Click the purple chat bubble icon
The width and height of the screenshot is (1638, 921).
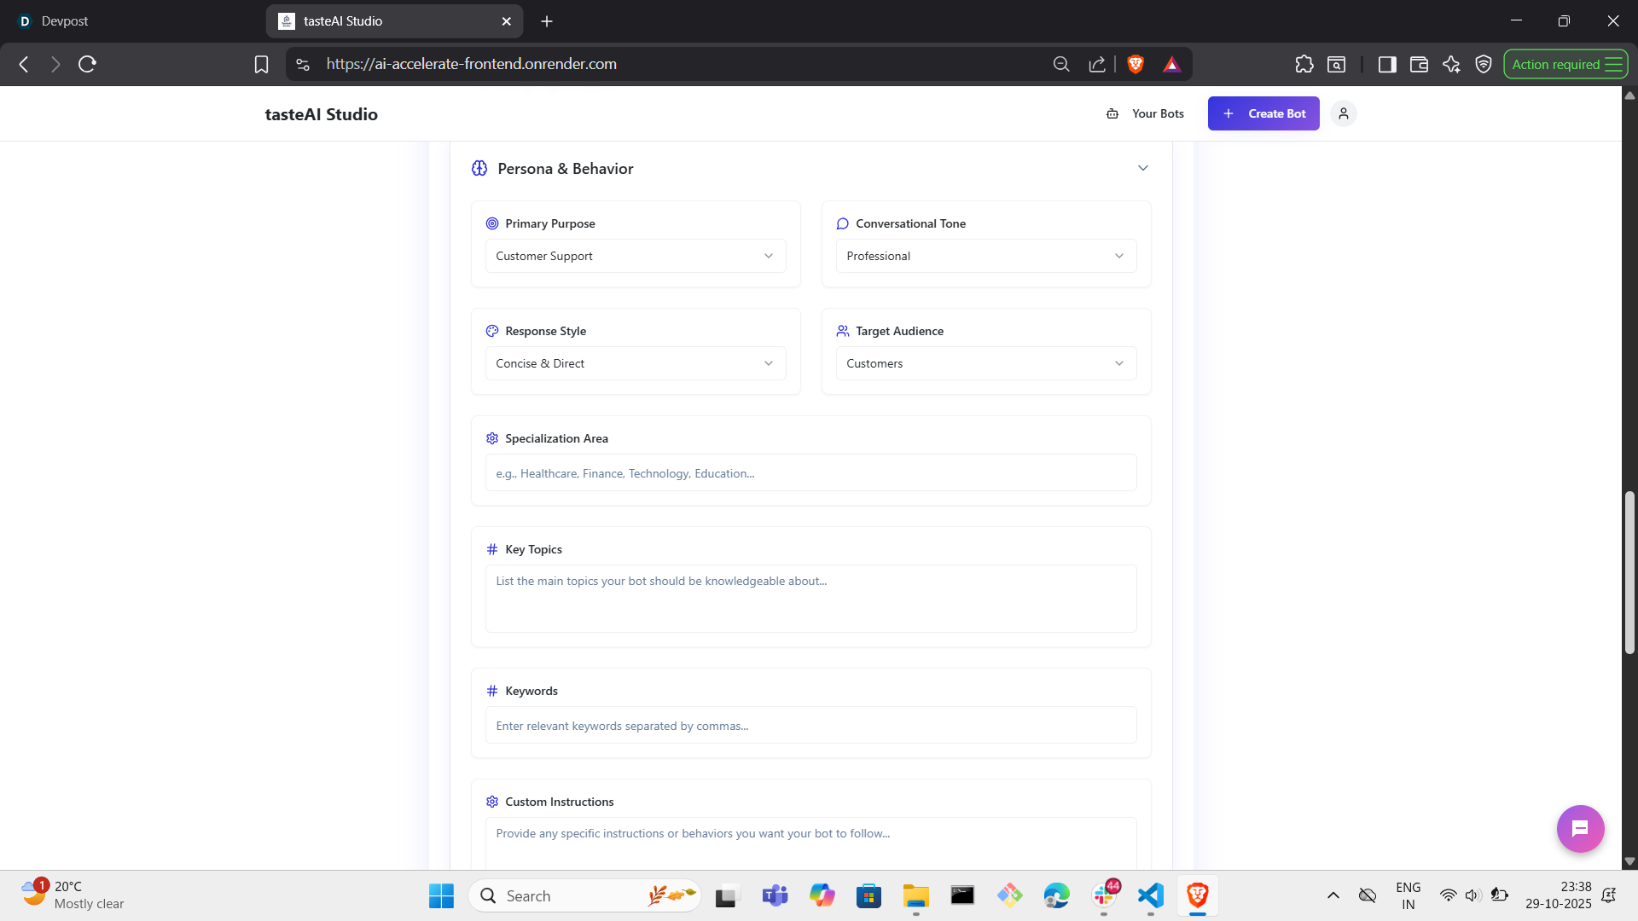pos(1580,828)
